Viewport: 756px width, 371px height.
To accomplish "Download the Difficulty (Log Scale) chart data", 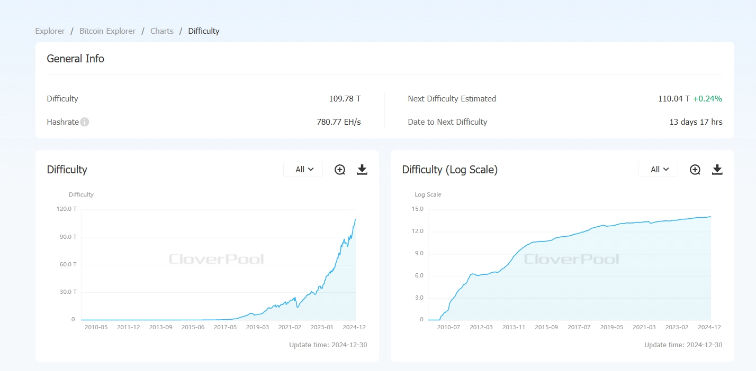I will [717, 169].
